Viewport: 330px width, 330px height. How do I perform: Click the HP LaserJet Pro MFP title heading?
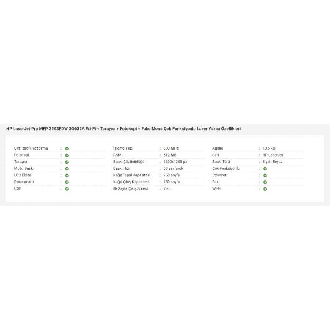[x=123, y=129]
